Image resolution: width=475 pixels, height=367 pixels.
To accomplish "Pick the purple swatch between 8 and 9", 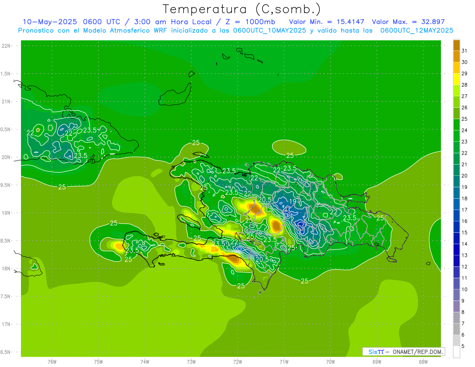I will (456, 306).
